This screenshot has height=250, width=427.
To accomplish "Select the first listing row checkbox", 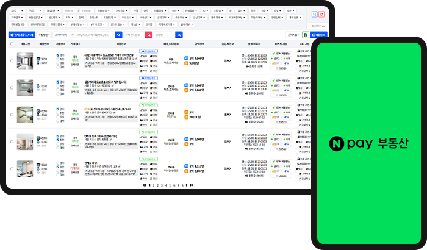I will [x=11, y=61].
